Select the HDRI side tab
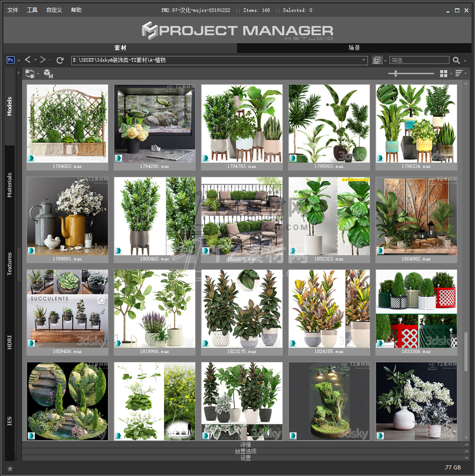475x476 pixels. (x=10, y=342)
